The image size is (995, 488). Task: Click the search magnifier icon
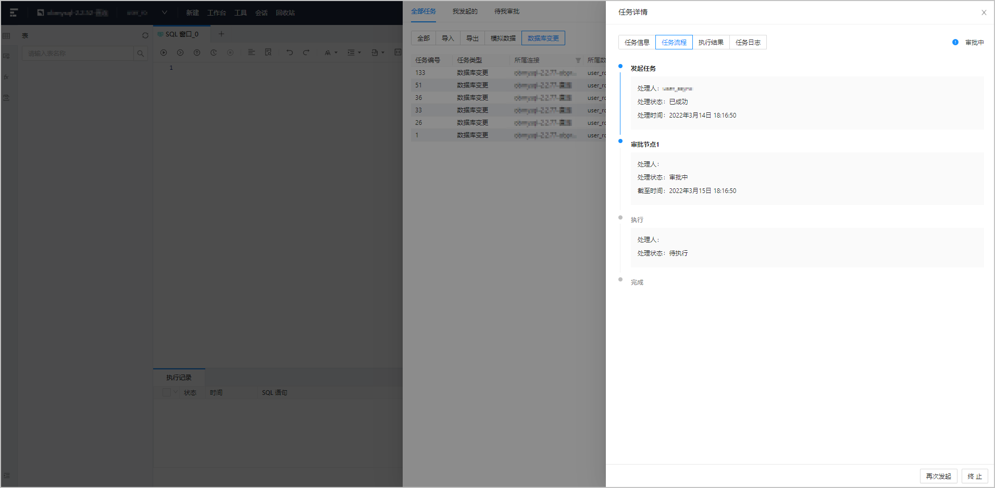[140, 53]
